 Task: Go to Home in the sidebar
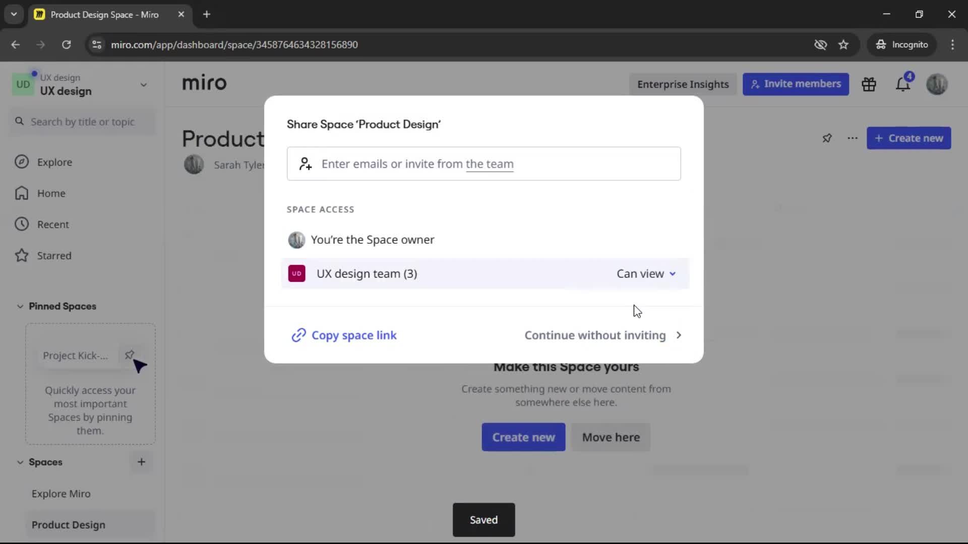[x=51, y=193]
